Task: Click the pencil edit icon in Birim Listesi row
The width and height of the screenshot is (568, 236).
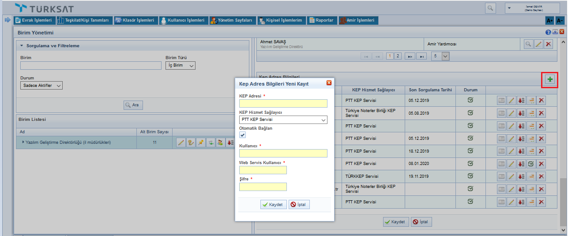Action: pos(181,142)
